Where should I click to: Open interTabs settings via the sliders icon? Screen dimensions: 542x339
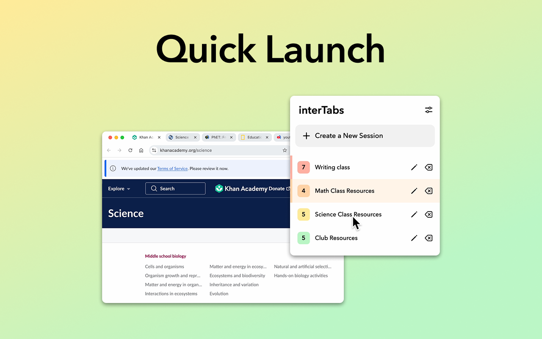click(x=429, y=110)
